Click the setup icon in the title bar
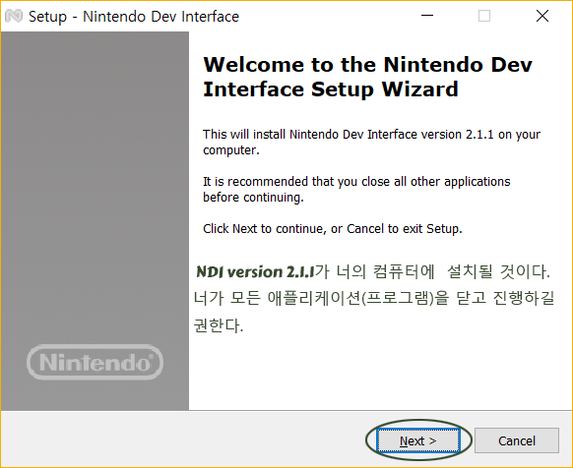This screenshot has width=573, height=468. [x=14, y=16]
